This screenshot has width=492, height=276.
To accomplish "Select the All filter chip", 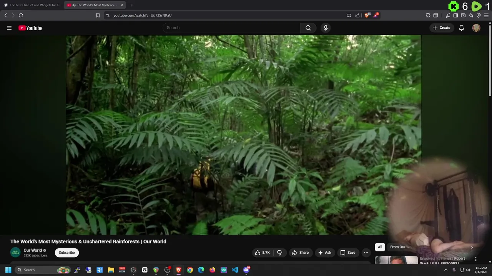I will point(380,247).
